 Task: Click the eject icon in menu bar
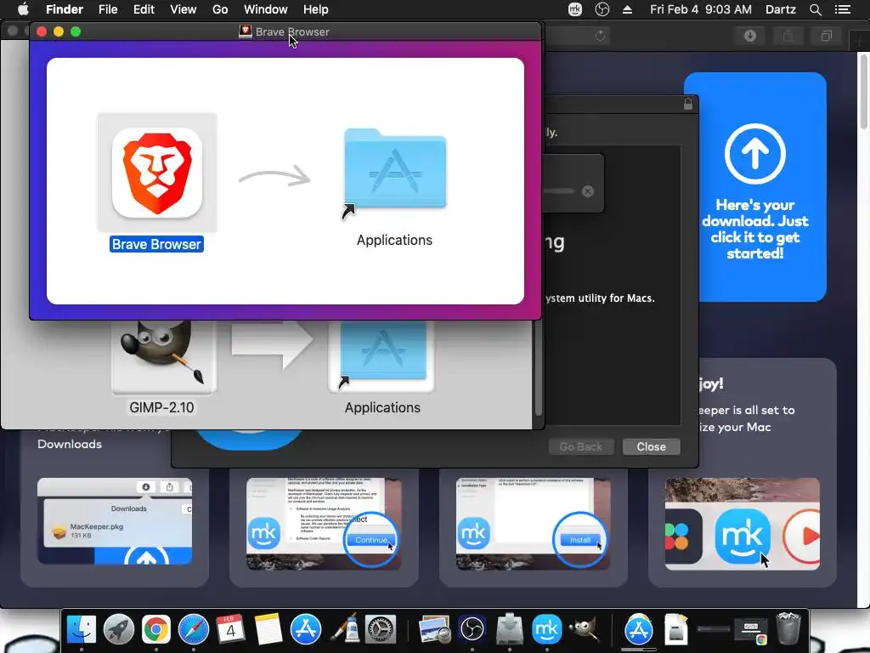point(628,9)
